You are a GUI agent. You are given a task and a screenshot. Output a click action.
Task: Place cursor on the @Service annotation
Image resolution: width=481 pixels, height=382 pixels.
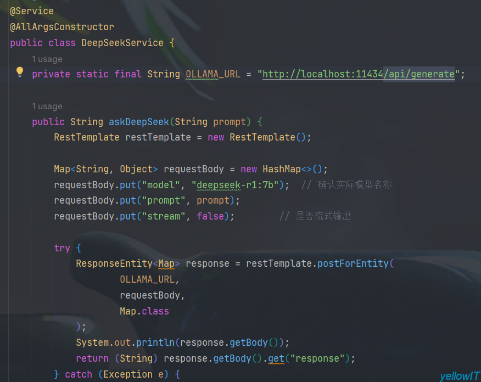32,11
